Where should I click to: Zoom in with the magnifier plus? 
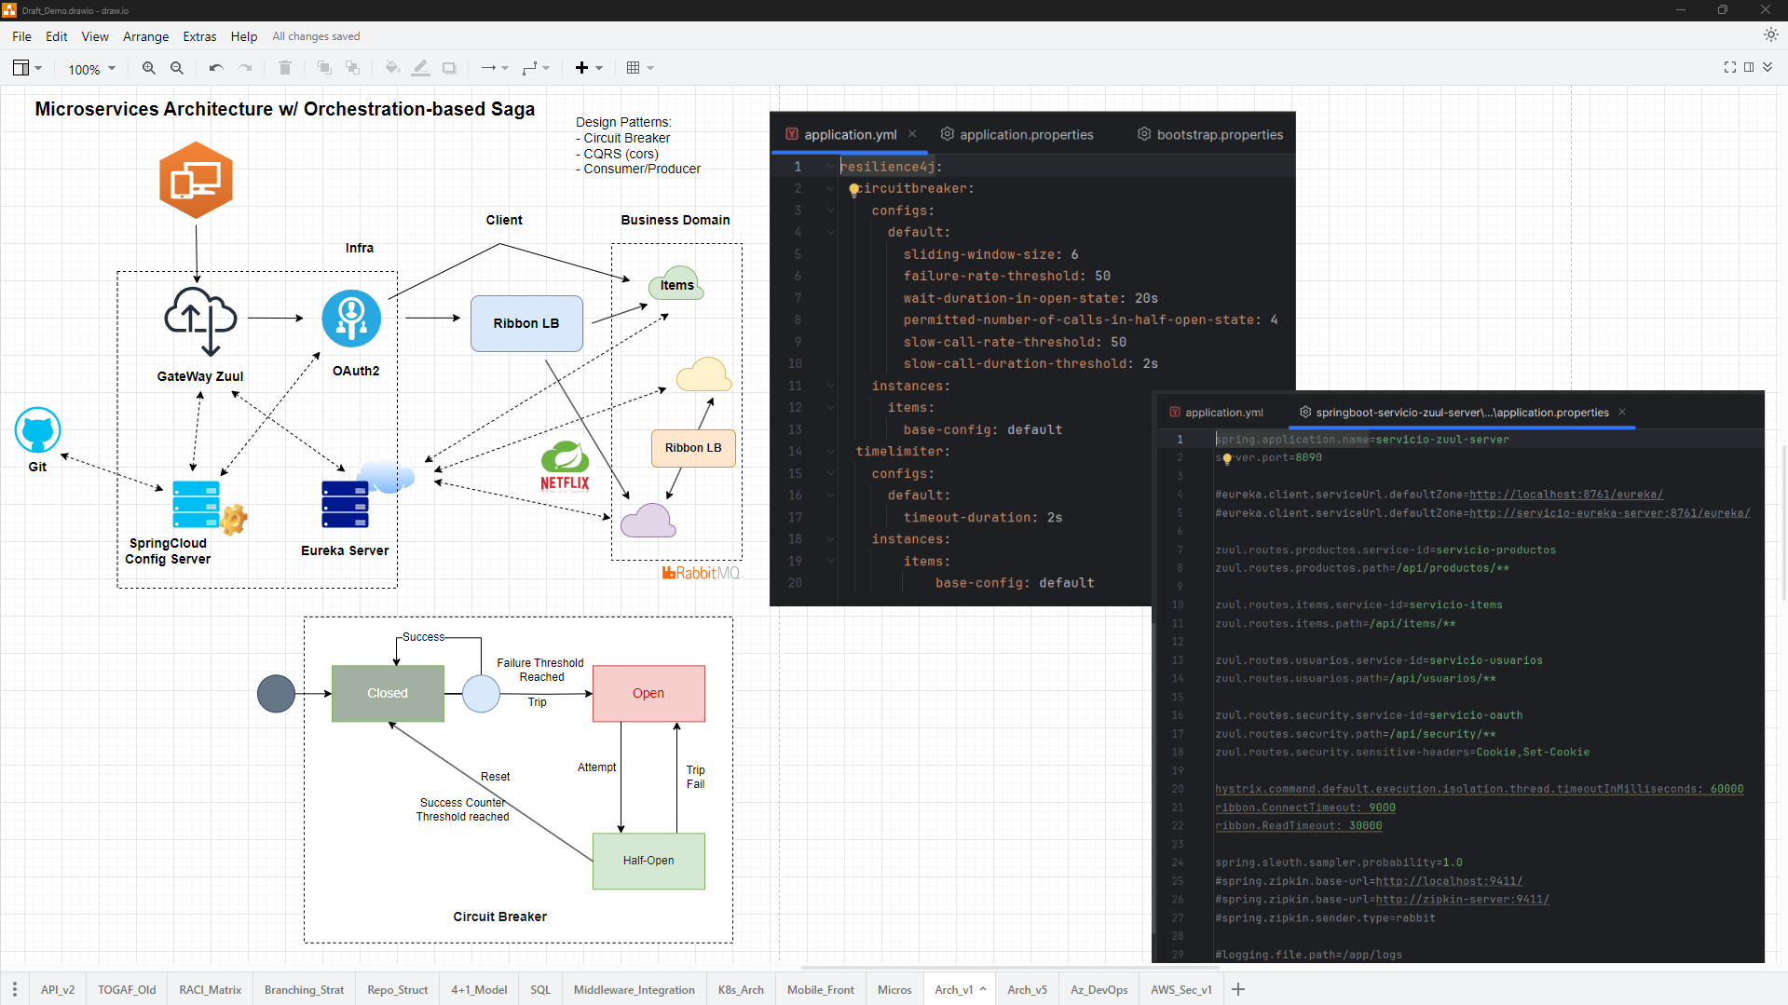[148, 68]
